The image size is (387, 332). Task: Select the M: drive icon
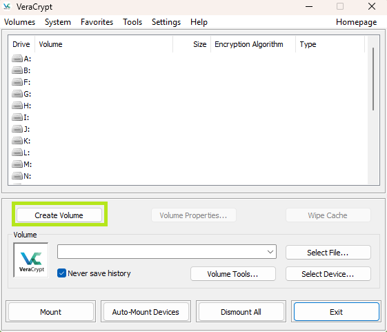click(17, 164)
